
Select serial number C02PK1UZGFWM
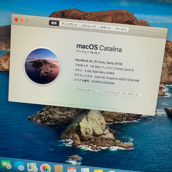click(x=103, y=82)
